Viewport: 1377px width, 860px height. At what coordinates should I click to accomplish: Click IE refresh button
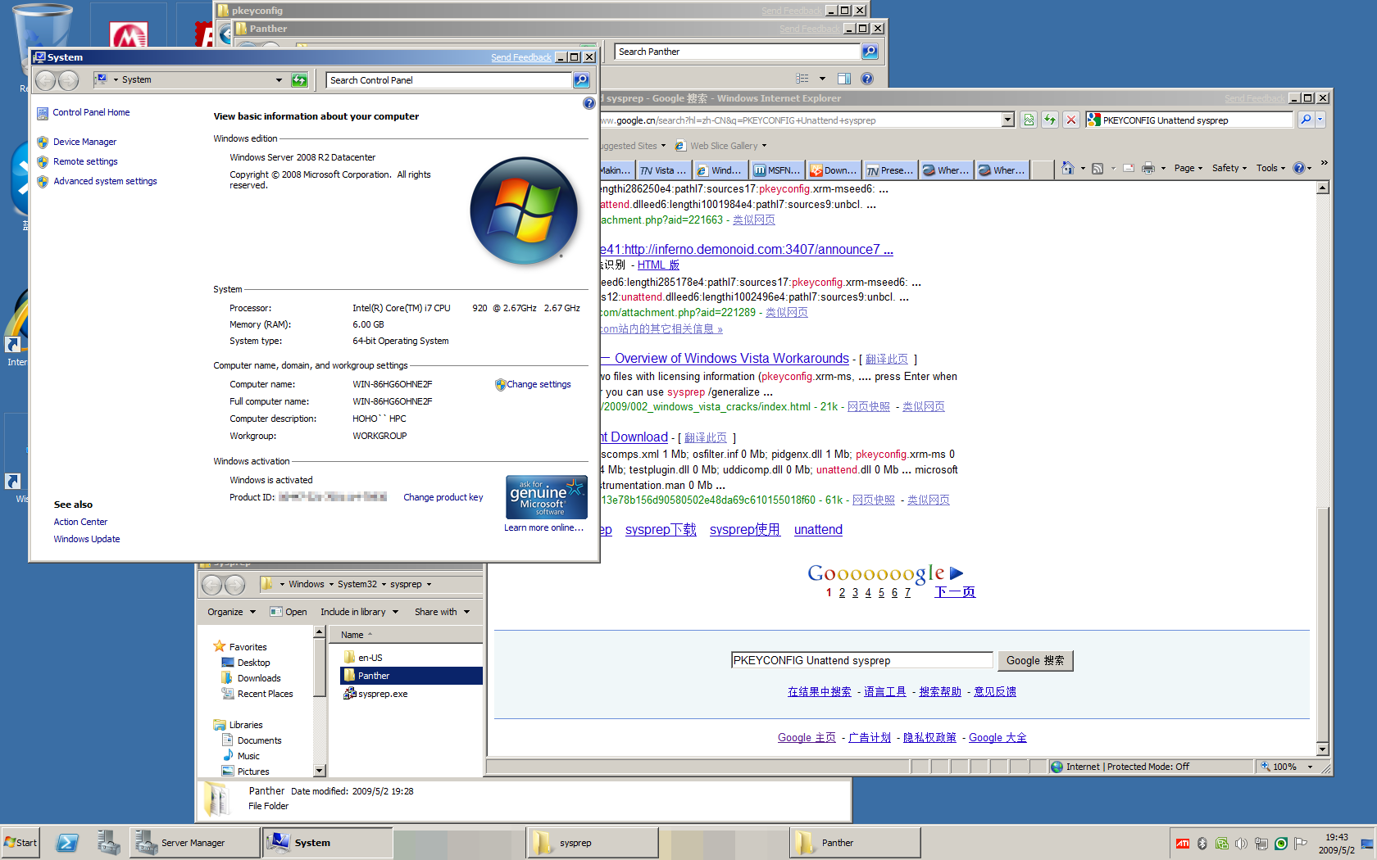[1050, 120]
